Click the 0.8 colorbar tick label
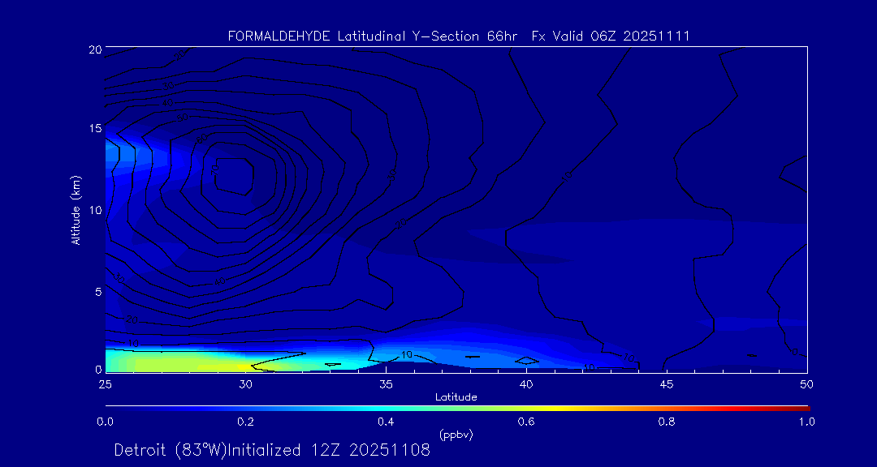 (667, 422)
